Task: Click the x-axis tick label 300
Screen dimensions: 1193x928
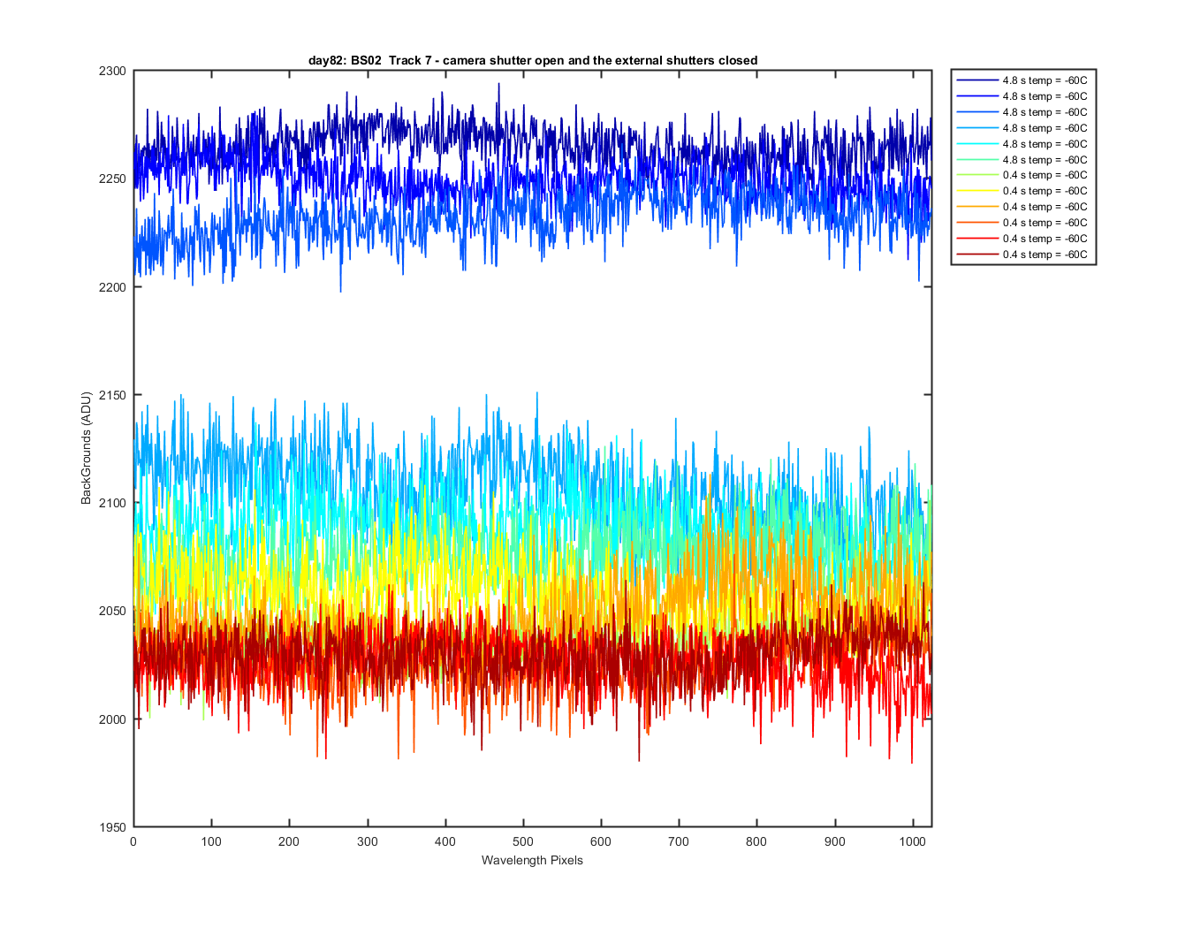Action: coord(367,841)
